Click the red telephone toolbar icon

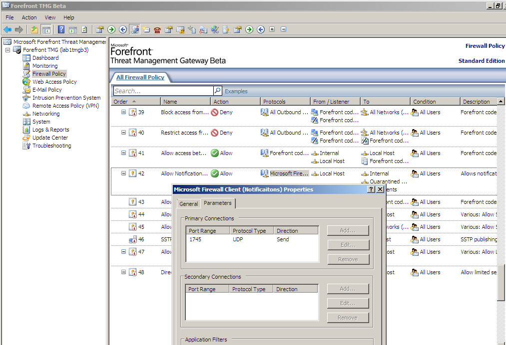coord(157,29)
